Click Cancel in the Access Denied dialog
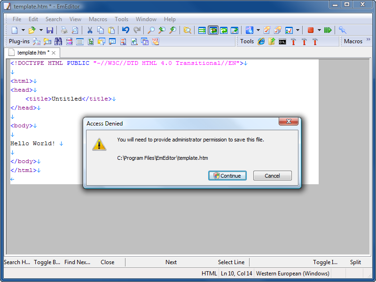 pos(273,176)
